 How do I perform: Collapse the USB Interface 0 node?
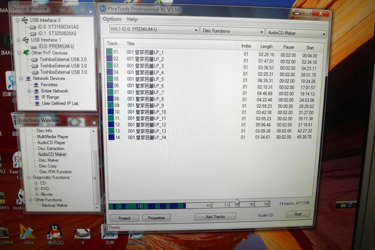17,21
